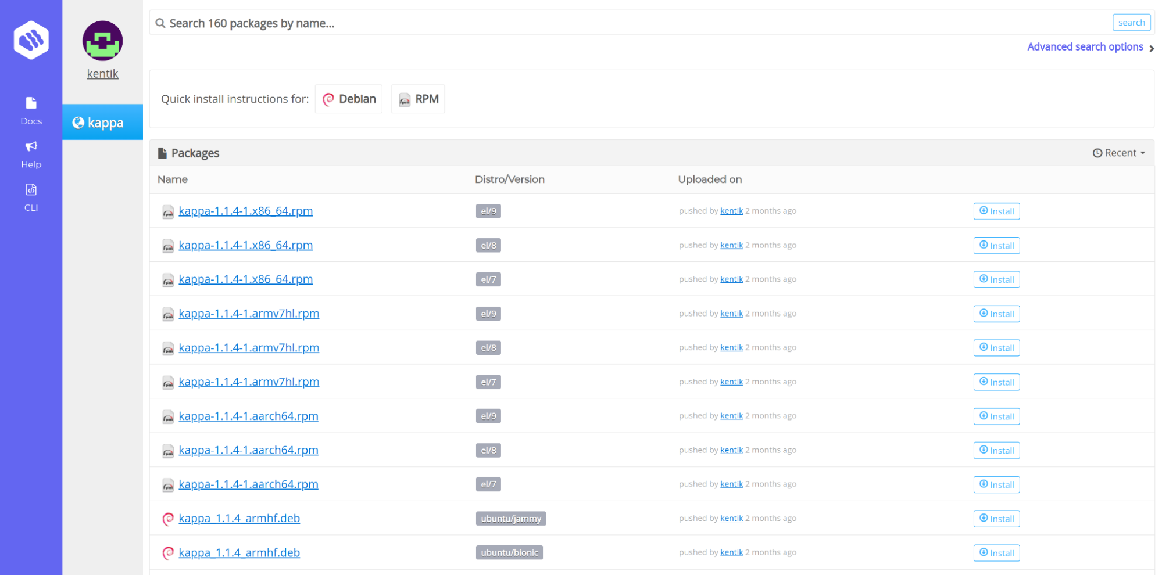
Task: Open kappa-1.1.4-1.x86_64.rpm for el/7
Action: pyautogui.click(x=246, y=279)
